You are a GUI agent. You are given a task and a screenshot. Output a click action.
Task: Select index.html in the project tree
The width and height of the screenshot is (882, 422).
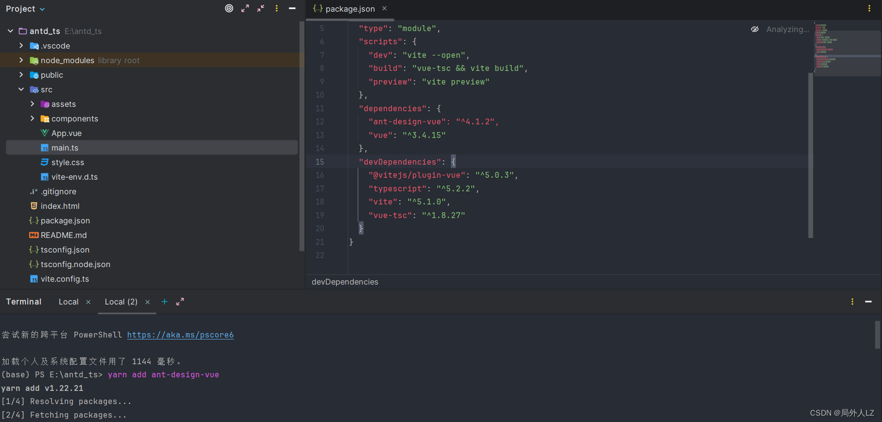pos(60,206)
